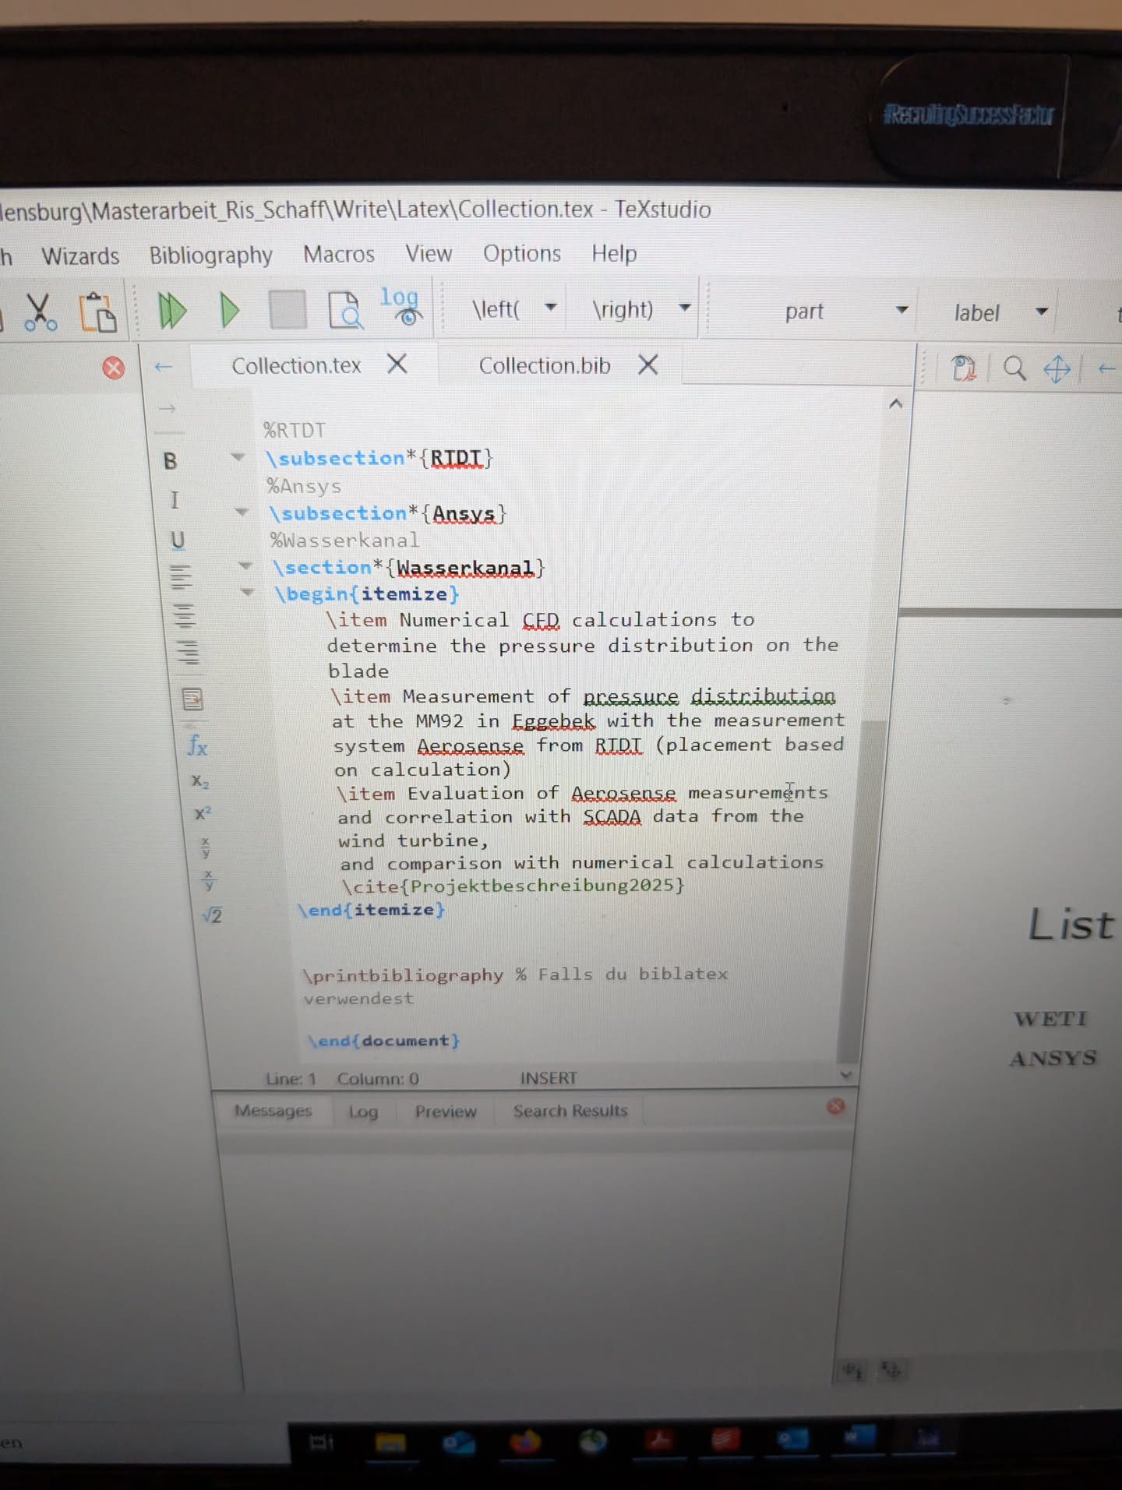Close the Collection.tex editor tab
Screen dimensions: 1122x1490
point(397,364)
